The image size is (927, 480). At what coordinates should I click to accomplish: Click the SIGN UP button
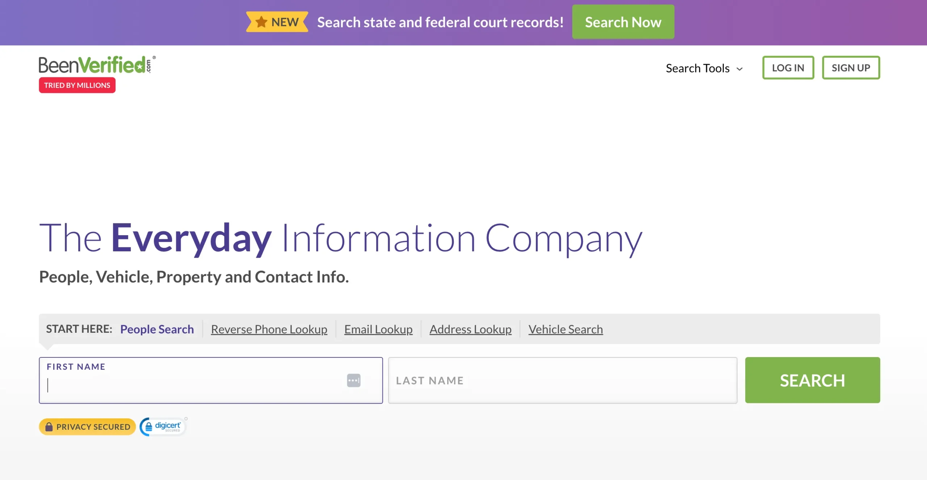tap(851, 68)
